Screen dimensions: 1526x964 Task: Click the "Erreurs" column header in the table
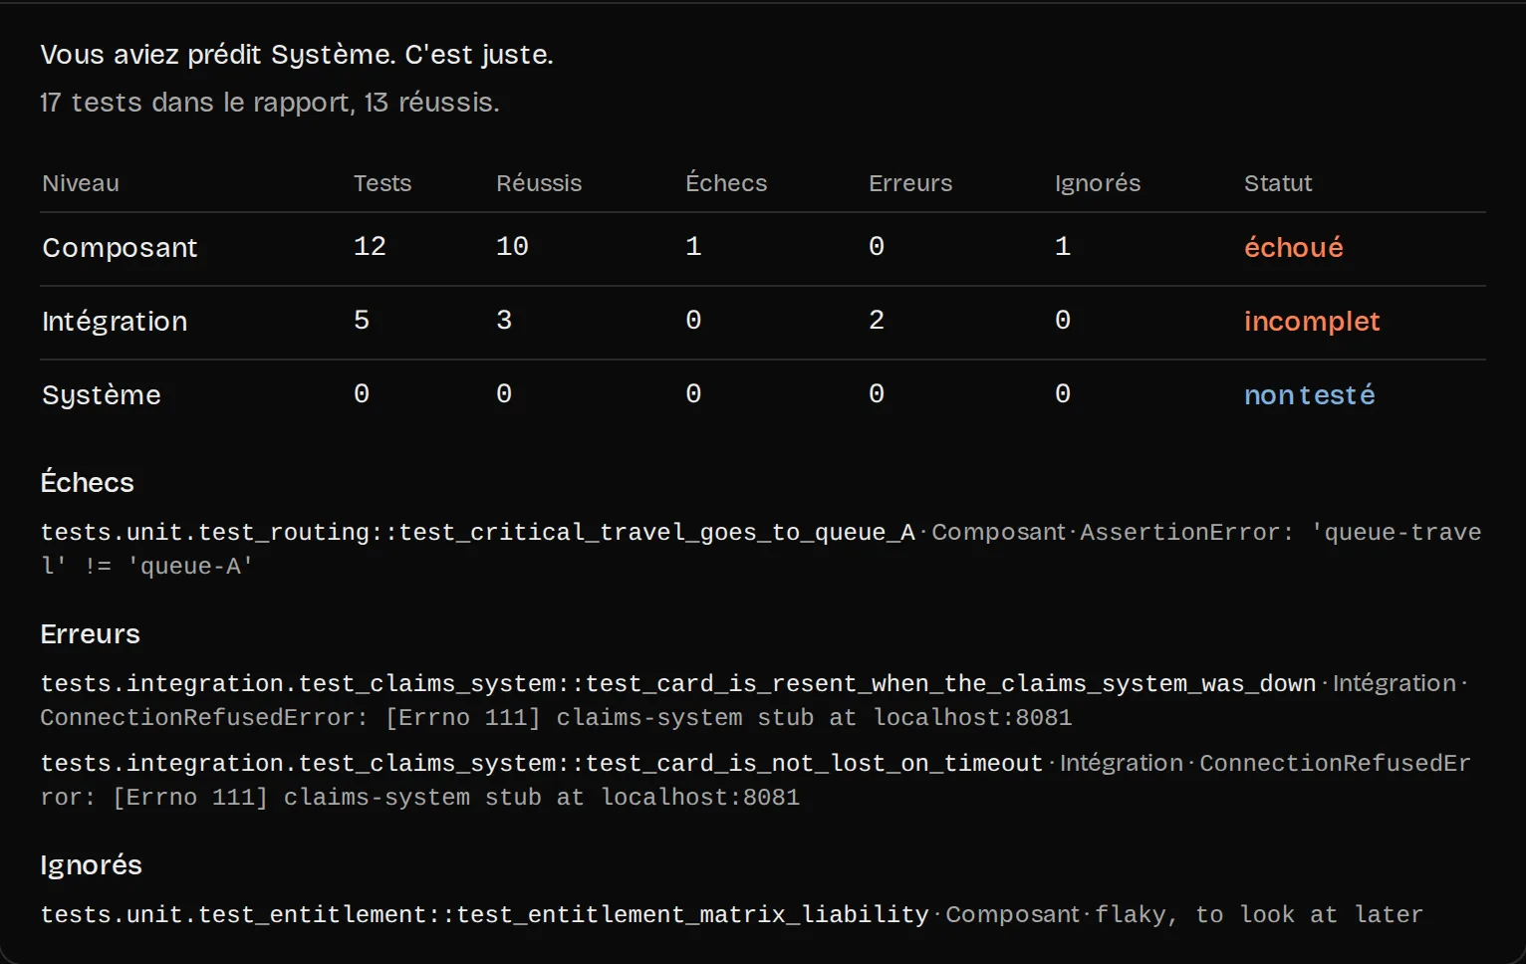[x=910, y=183]
